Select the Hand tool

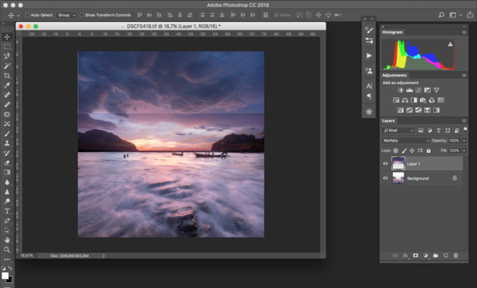pos(7,240)
